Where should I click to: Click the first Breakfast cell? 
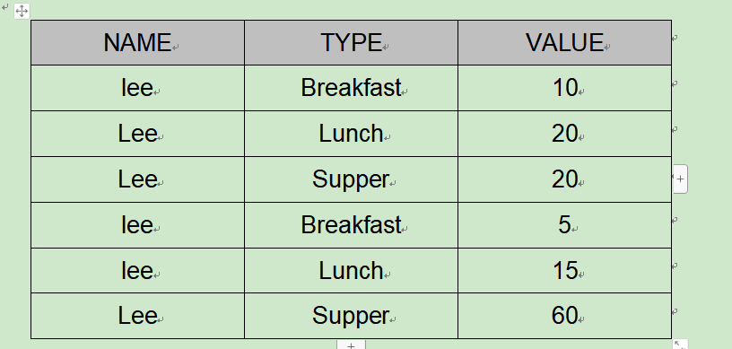351,88
